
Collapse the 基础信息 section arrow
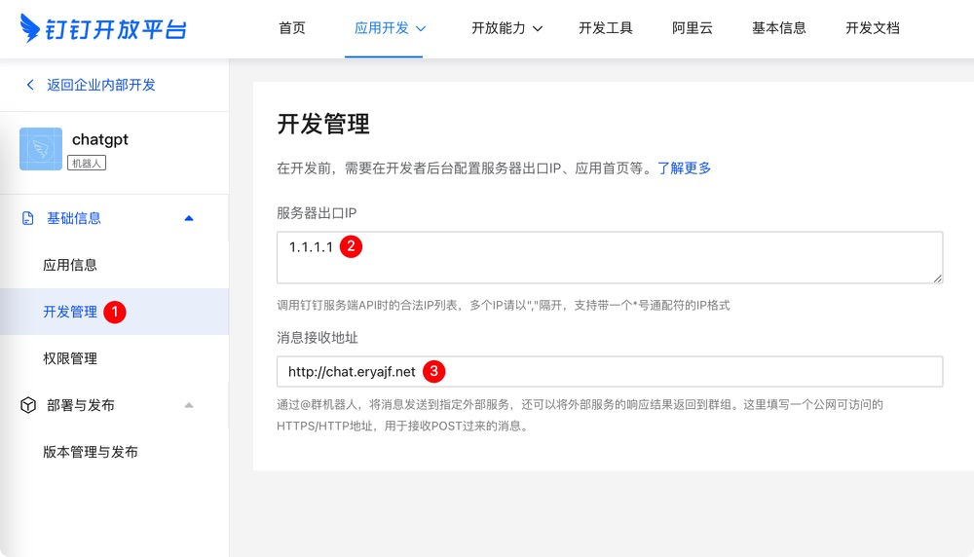(189, 218)
